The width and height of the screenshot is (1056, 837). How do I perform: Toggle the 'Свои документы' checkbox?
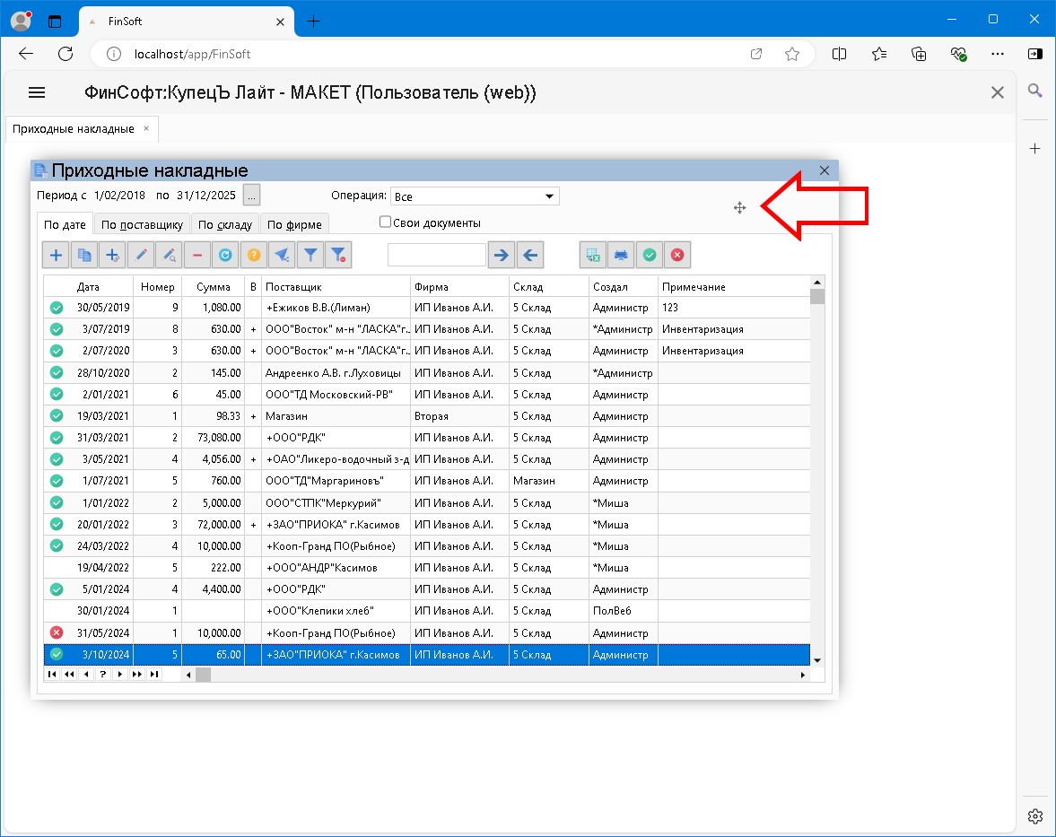[x=386, y=222]
